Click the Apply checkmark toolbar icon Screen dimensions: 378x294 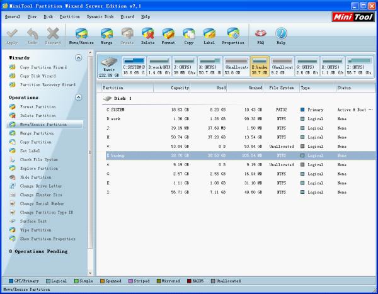[12, 36]
